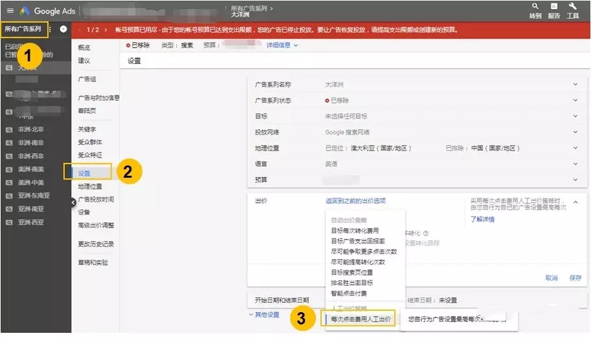The image size is (591, 338).
Task: Expand the 广告系列名称 settings row
Action: click(575, 85)
